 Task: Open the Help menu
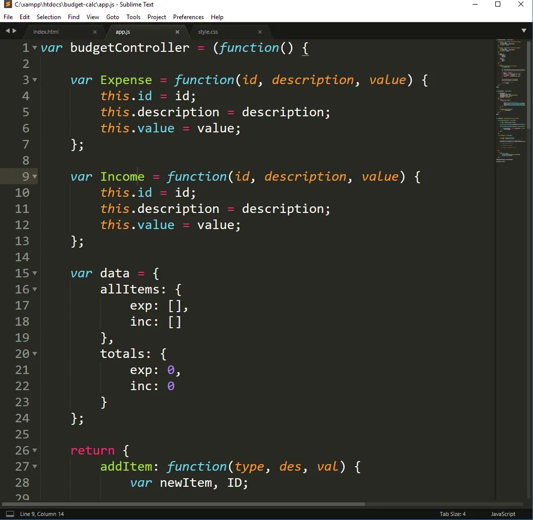(217, 17)
